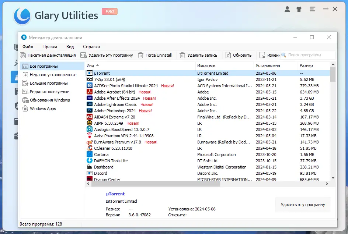
Task: Click the 7-Zip program icon
Action: [90, 79]
